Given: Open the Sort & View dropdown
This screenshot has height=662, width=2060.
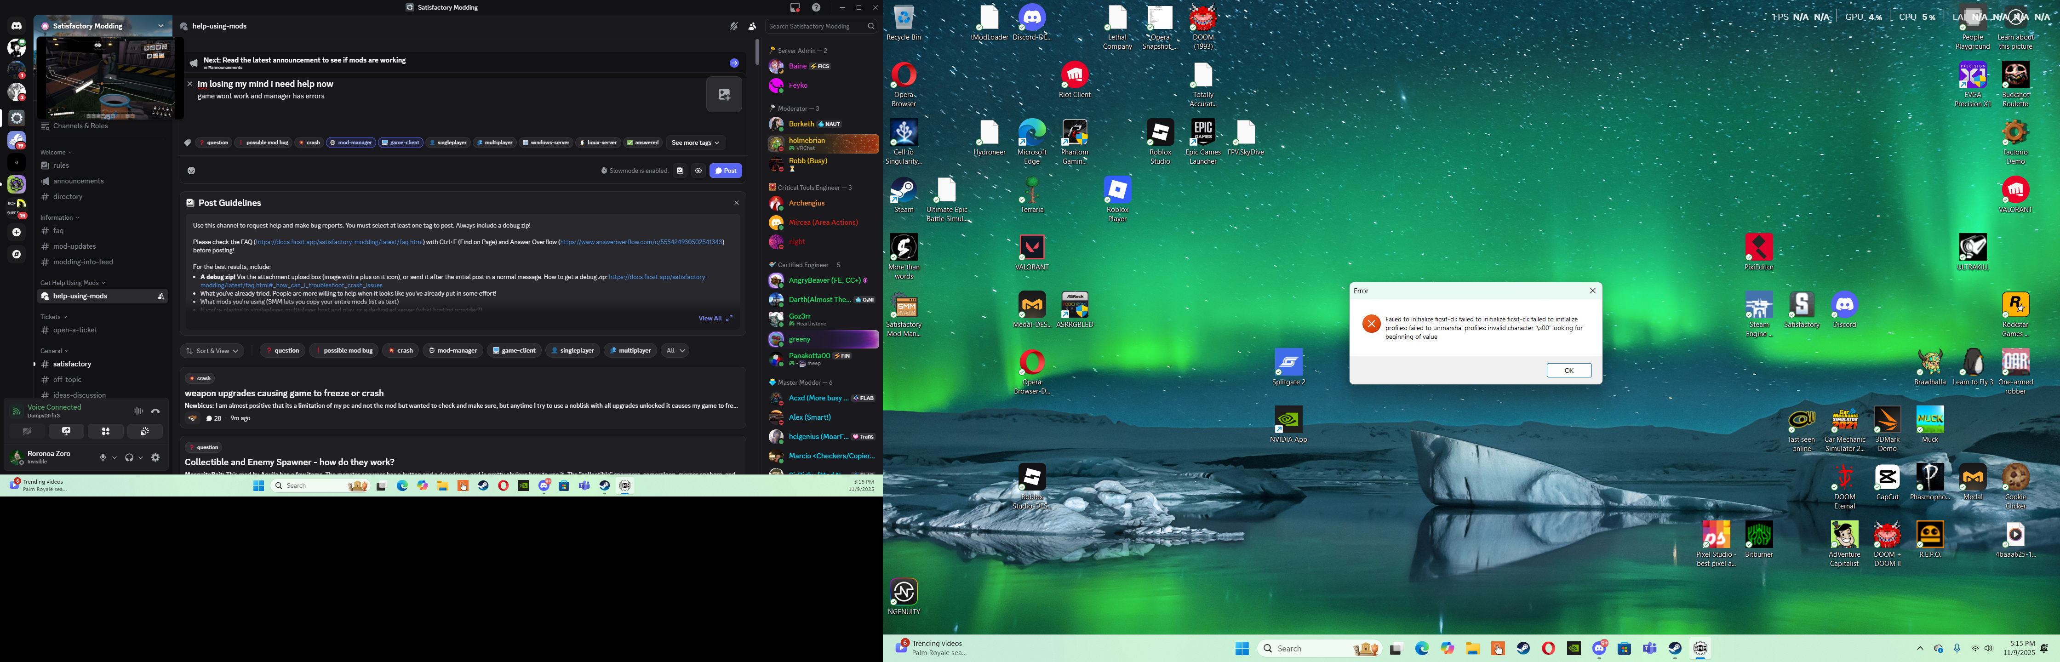Looking at the screenshot, I should (212, 351).
